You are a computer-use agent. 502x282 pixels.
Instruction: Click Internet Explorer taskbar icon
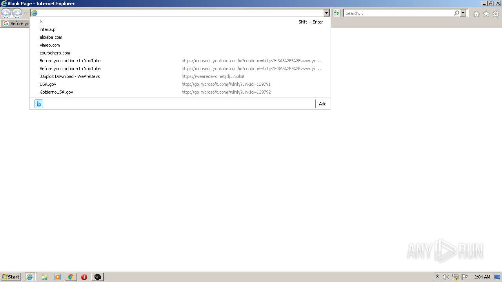(30, 277)
